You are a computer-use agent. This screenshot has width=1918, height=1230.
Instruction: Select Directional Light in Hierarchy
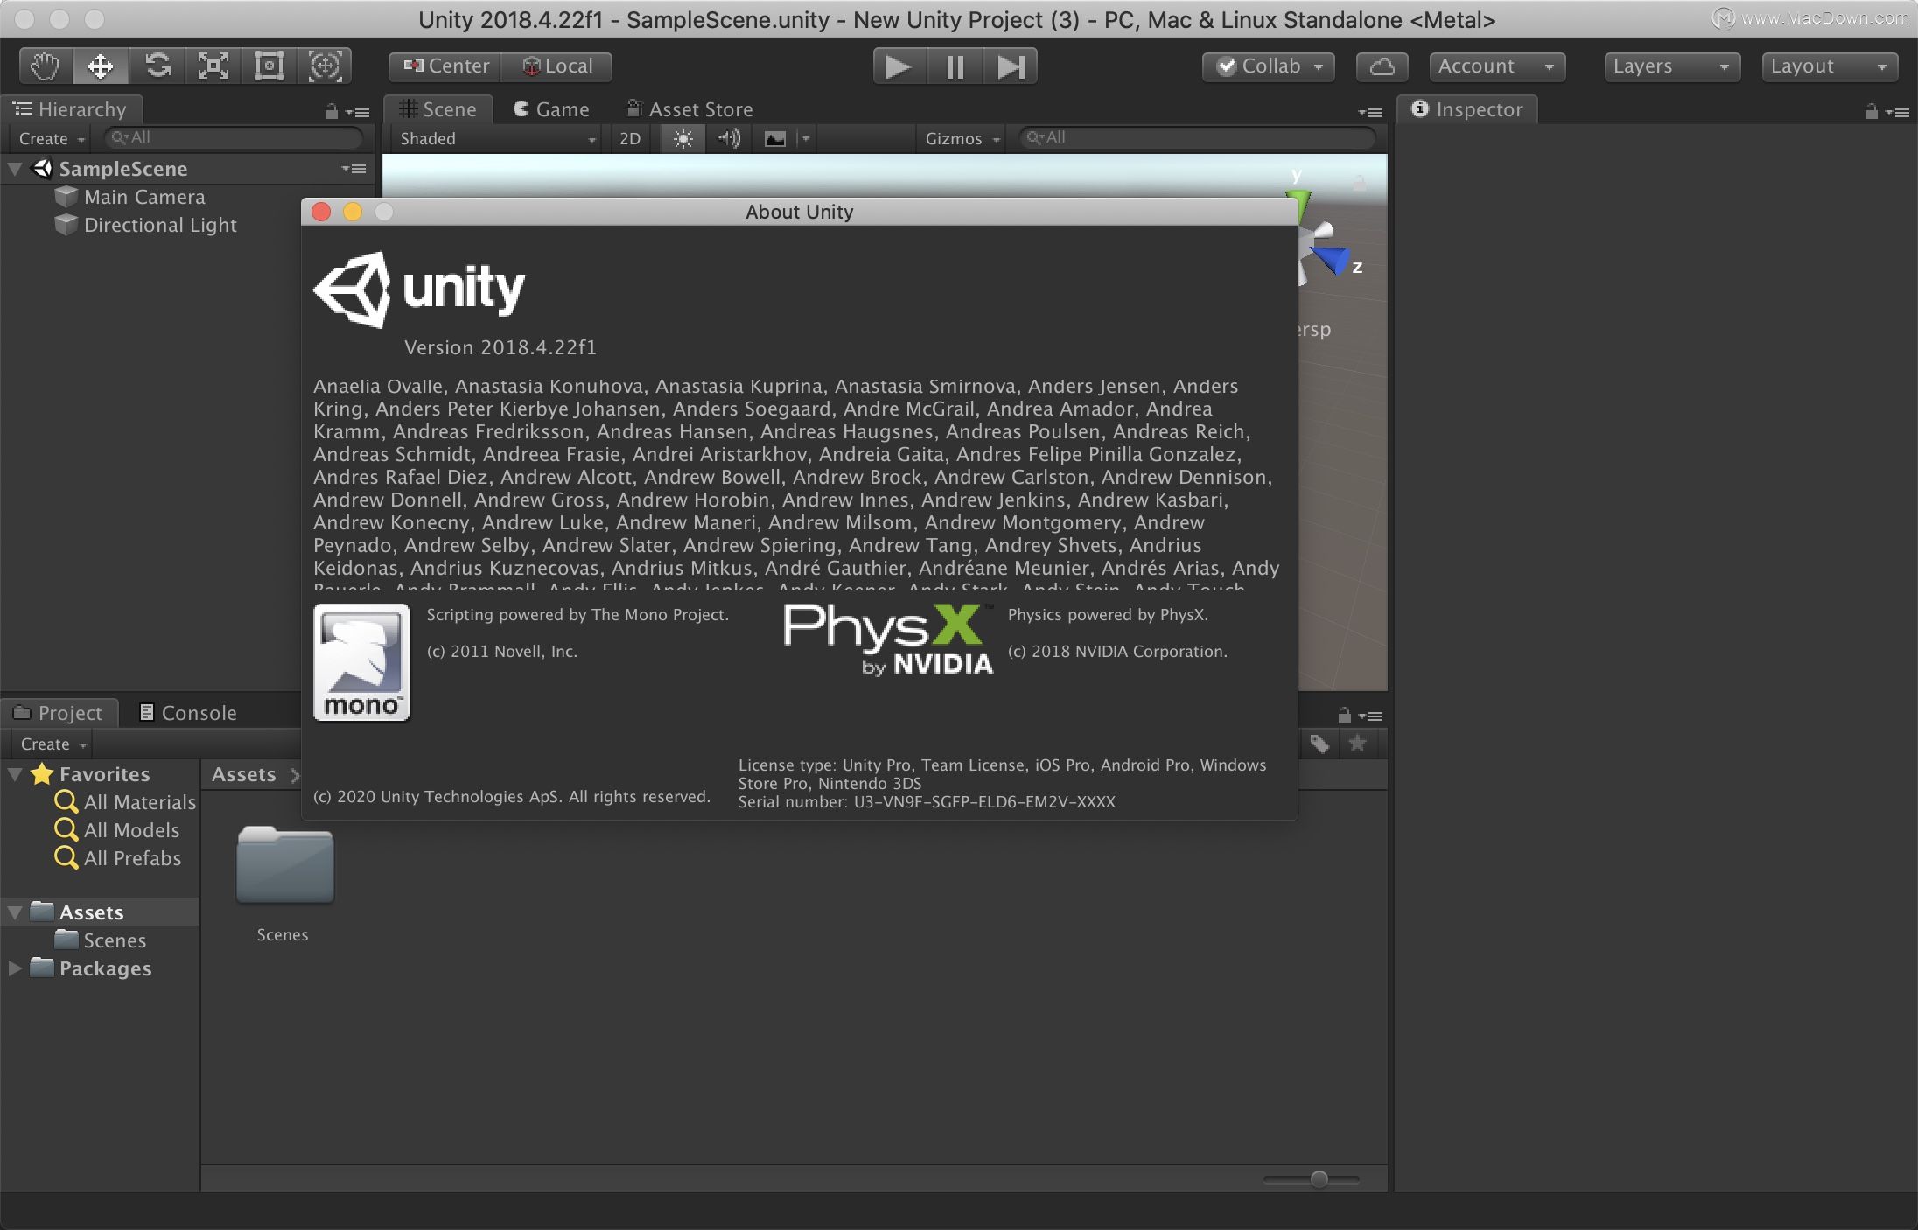pyautogui.click(x=160, y=225)
